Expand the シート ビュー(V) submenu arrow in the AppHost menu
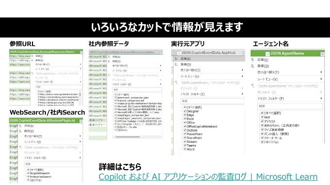 (242, 77)
